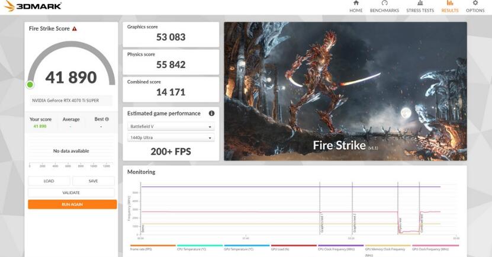Open the Benchmarks gauge icon

[x=384, y=3]
